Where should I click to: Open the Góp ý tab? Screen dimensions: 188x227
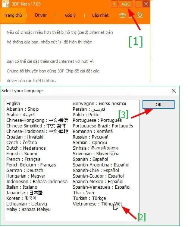(x=70, y=15)
